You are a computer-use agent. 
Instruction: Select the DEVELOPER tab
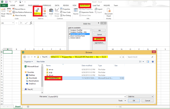pyautogui.click(x=85, y=6)
